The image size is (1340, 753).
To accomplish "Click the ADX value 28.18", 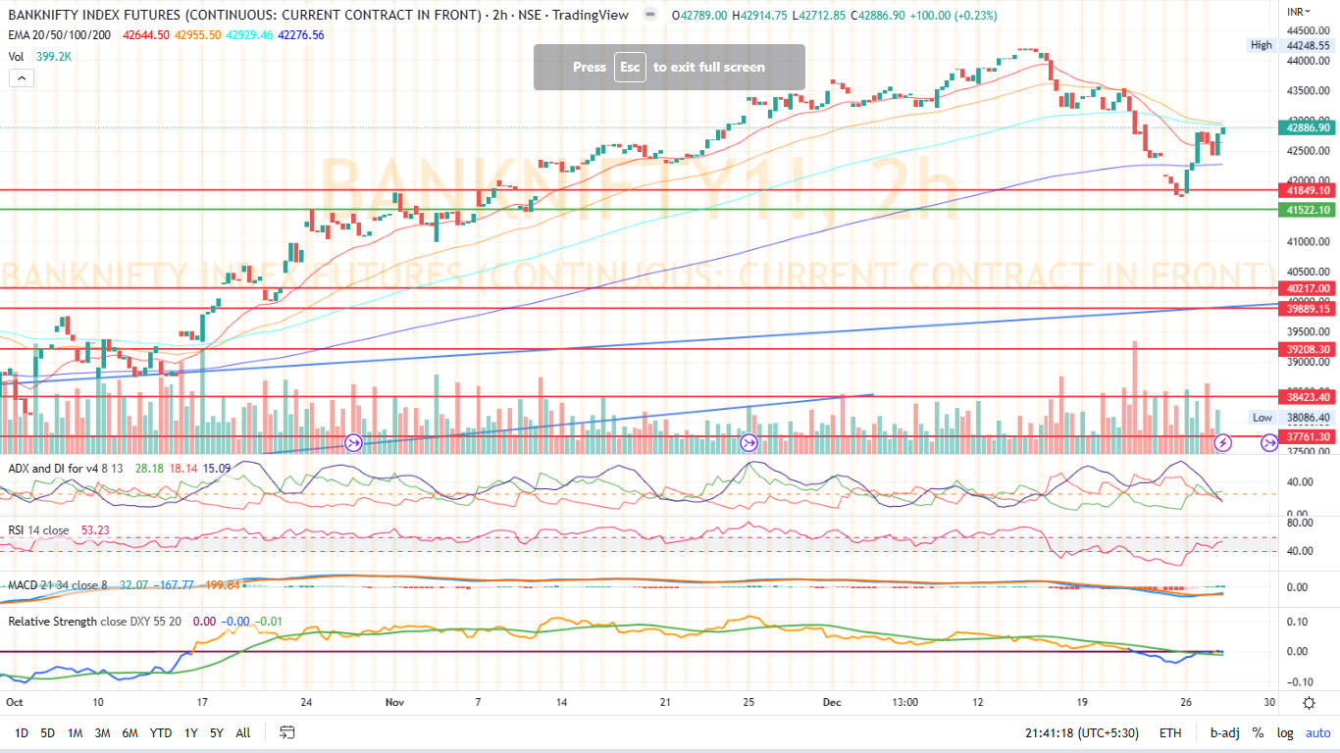I will click(x=149, y=468).
